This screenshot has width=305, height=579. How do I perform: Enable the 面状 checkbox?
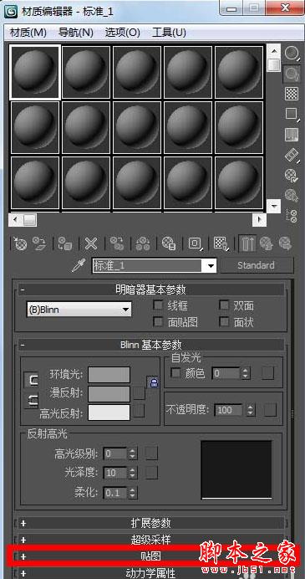(224, 322)
